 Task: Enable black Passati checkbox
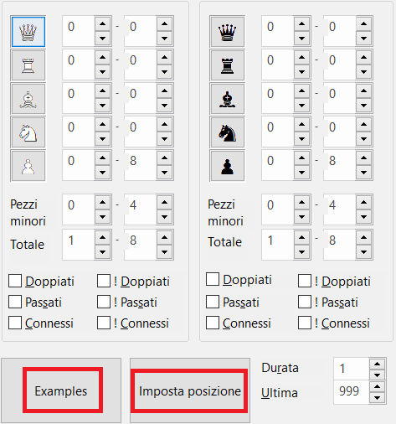pos(213,302)
